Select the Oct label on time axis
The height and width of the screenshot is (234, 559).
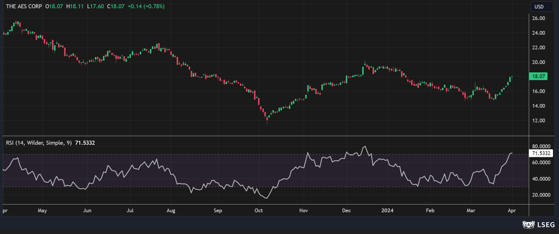click(x=258, y=211)
